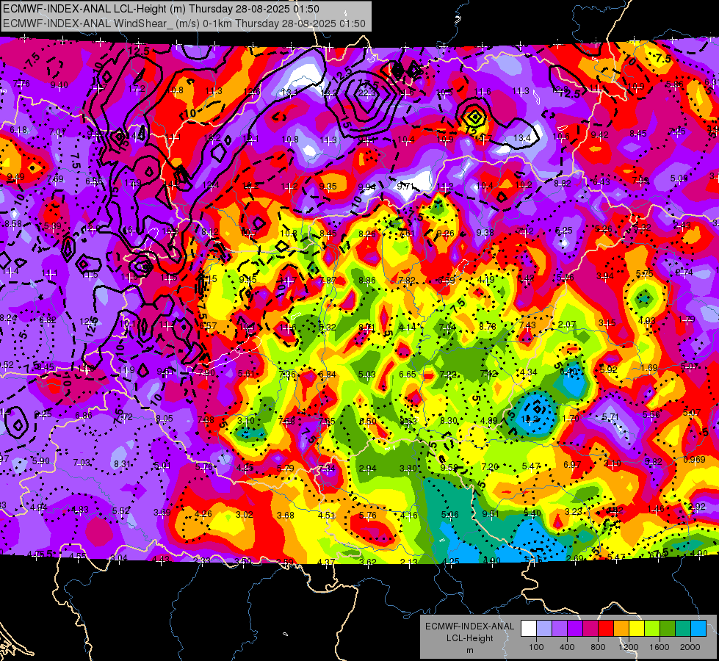Click the grid value 6.84
The image size is (719, 661).
tap(328, 375)
